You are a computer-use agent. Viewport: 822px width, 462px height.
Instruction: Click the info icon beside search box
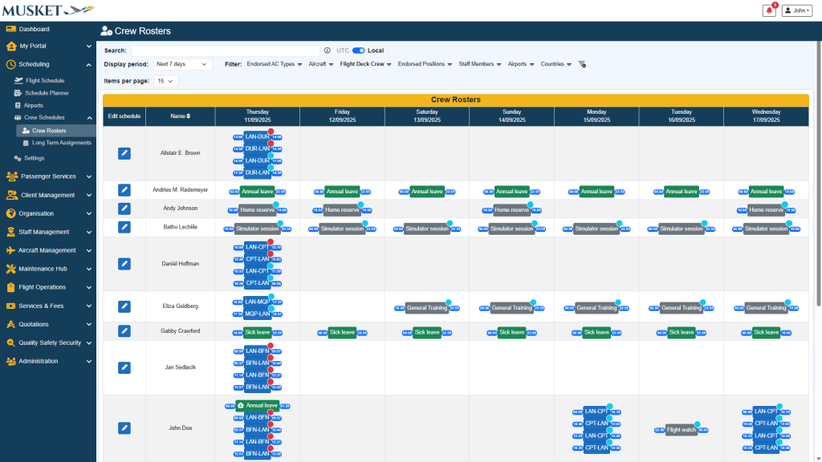pos(327,51)
